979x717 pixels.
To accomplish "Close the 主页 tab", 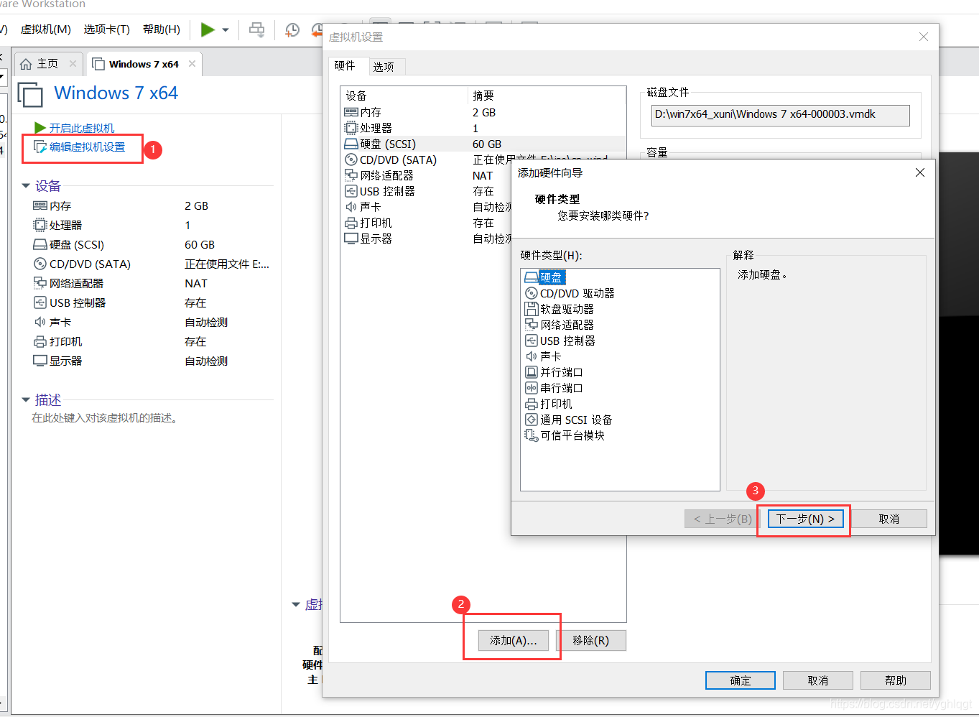I will coord(73,64).
